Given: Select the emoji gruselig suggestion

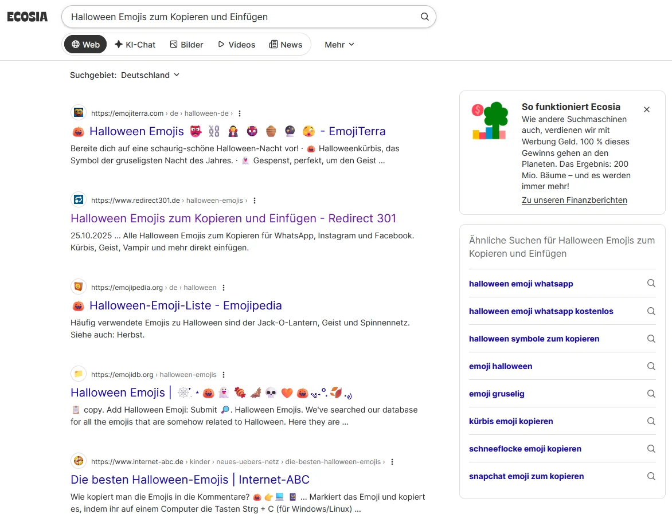Looking at the screenshot, I should click(497, 393).
